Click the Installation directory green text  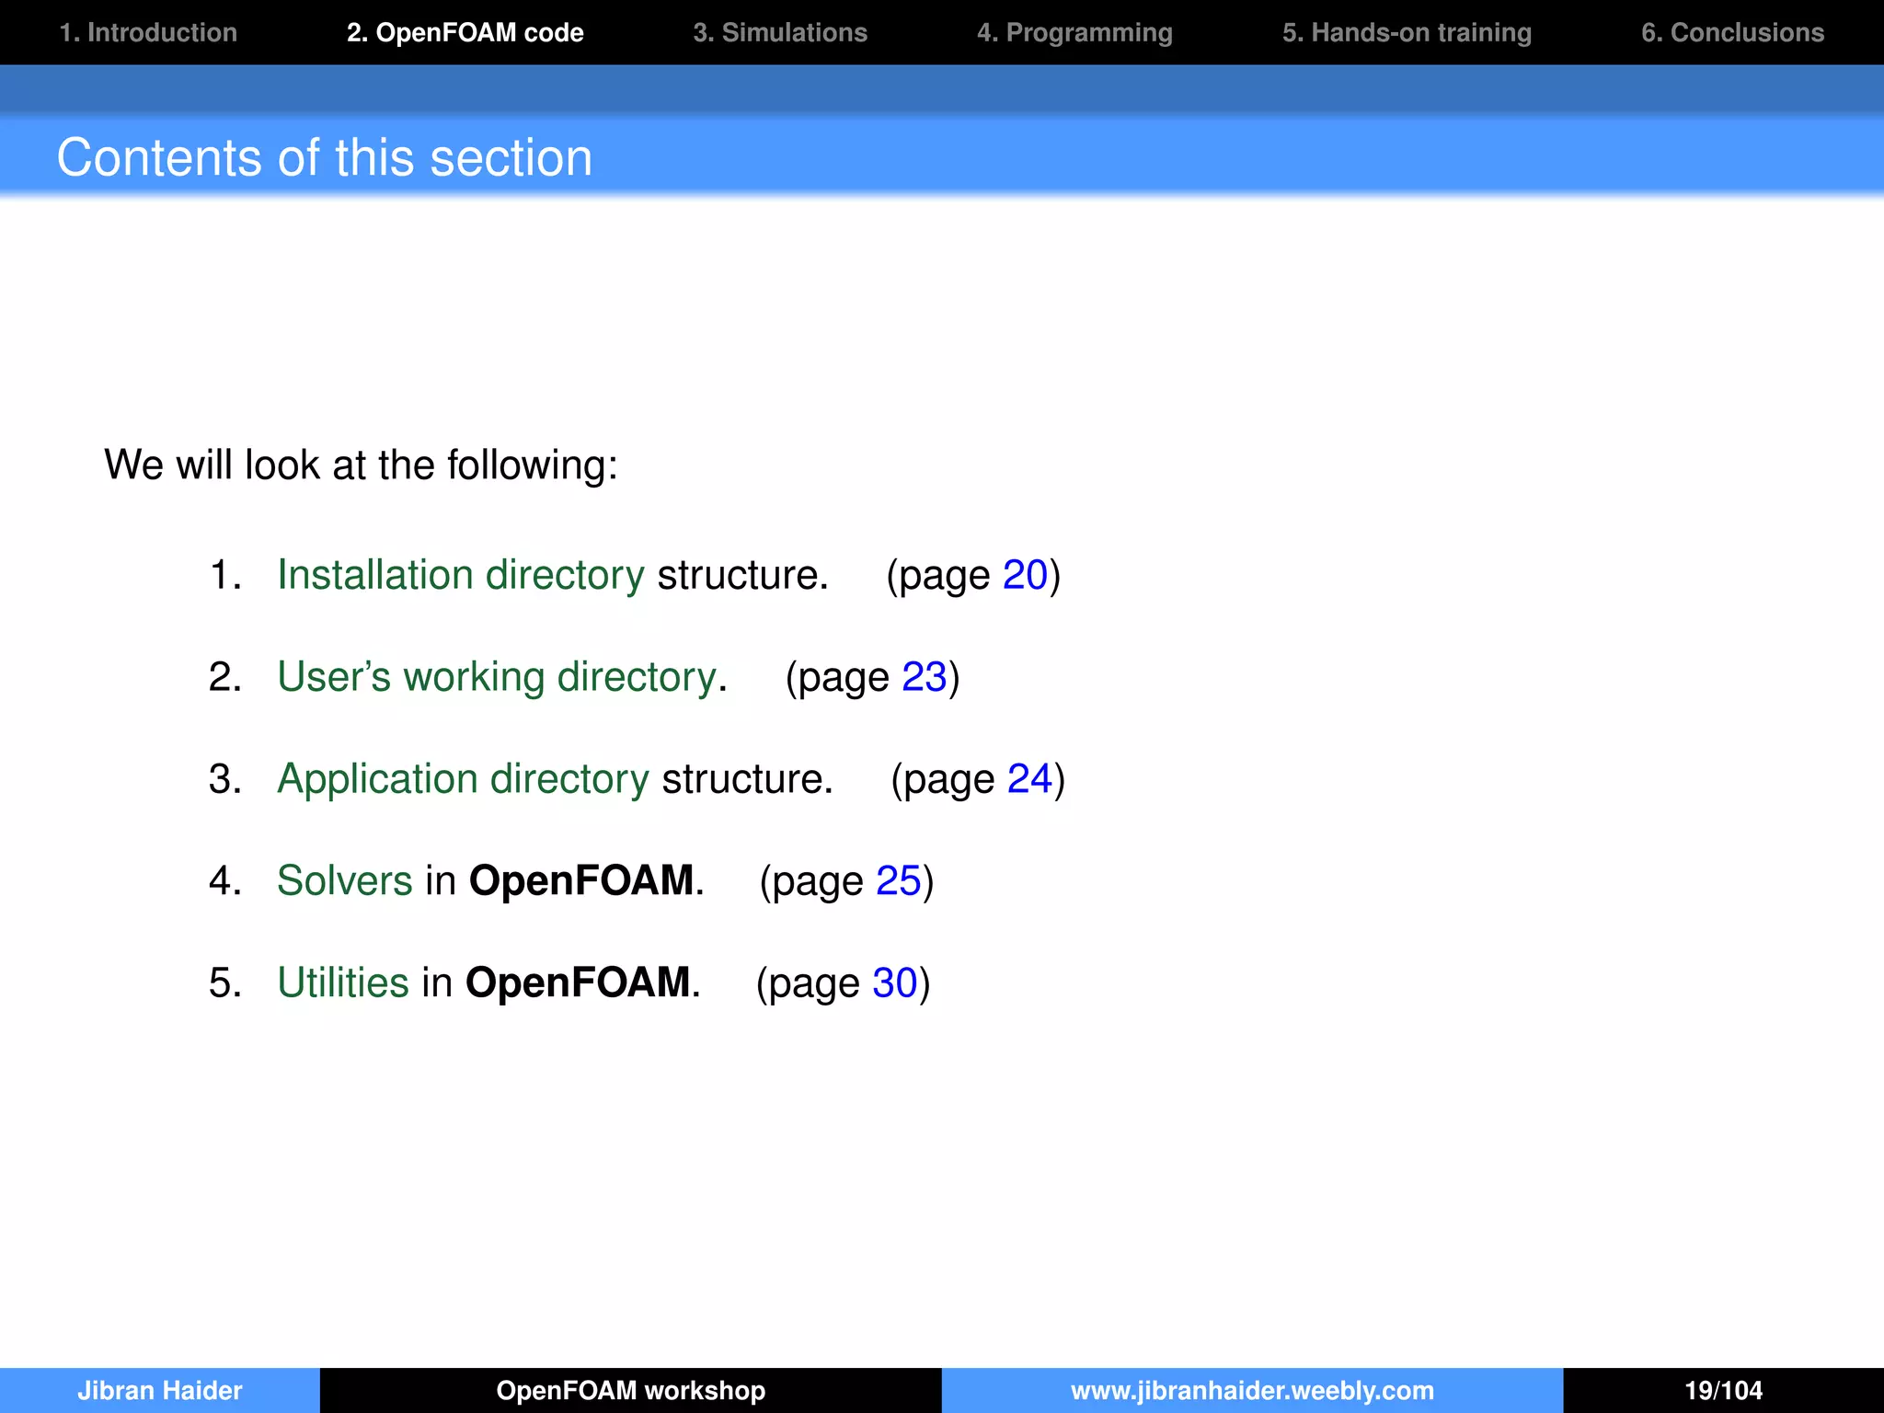click(x=461, y=575)
